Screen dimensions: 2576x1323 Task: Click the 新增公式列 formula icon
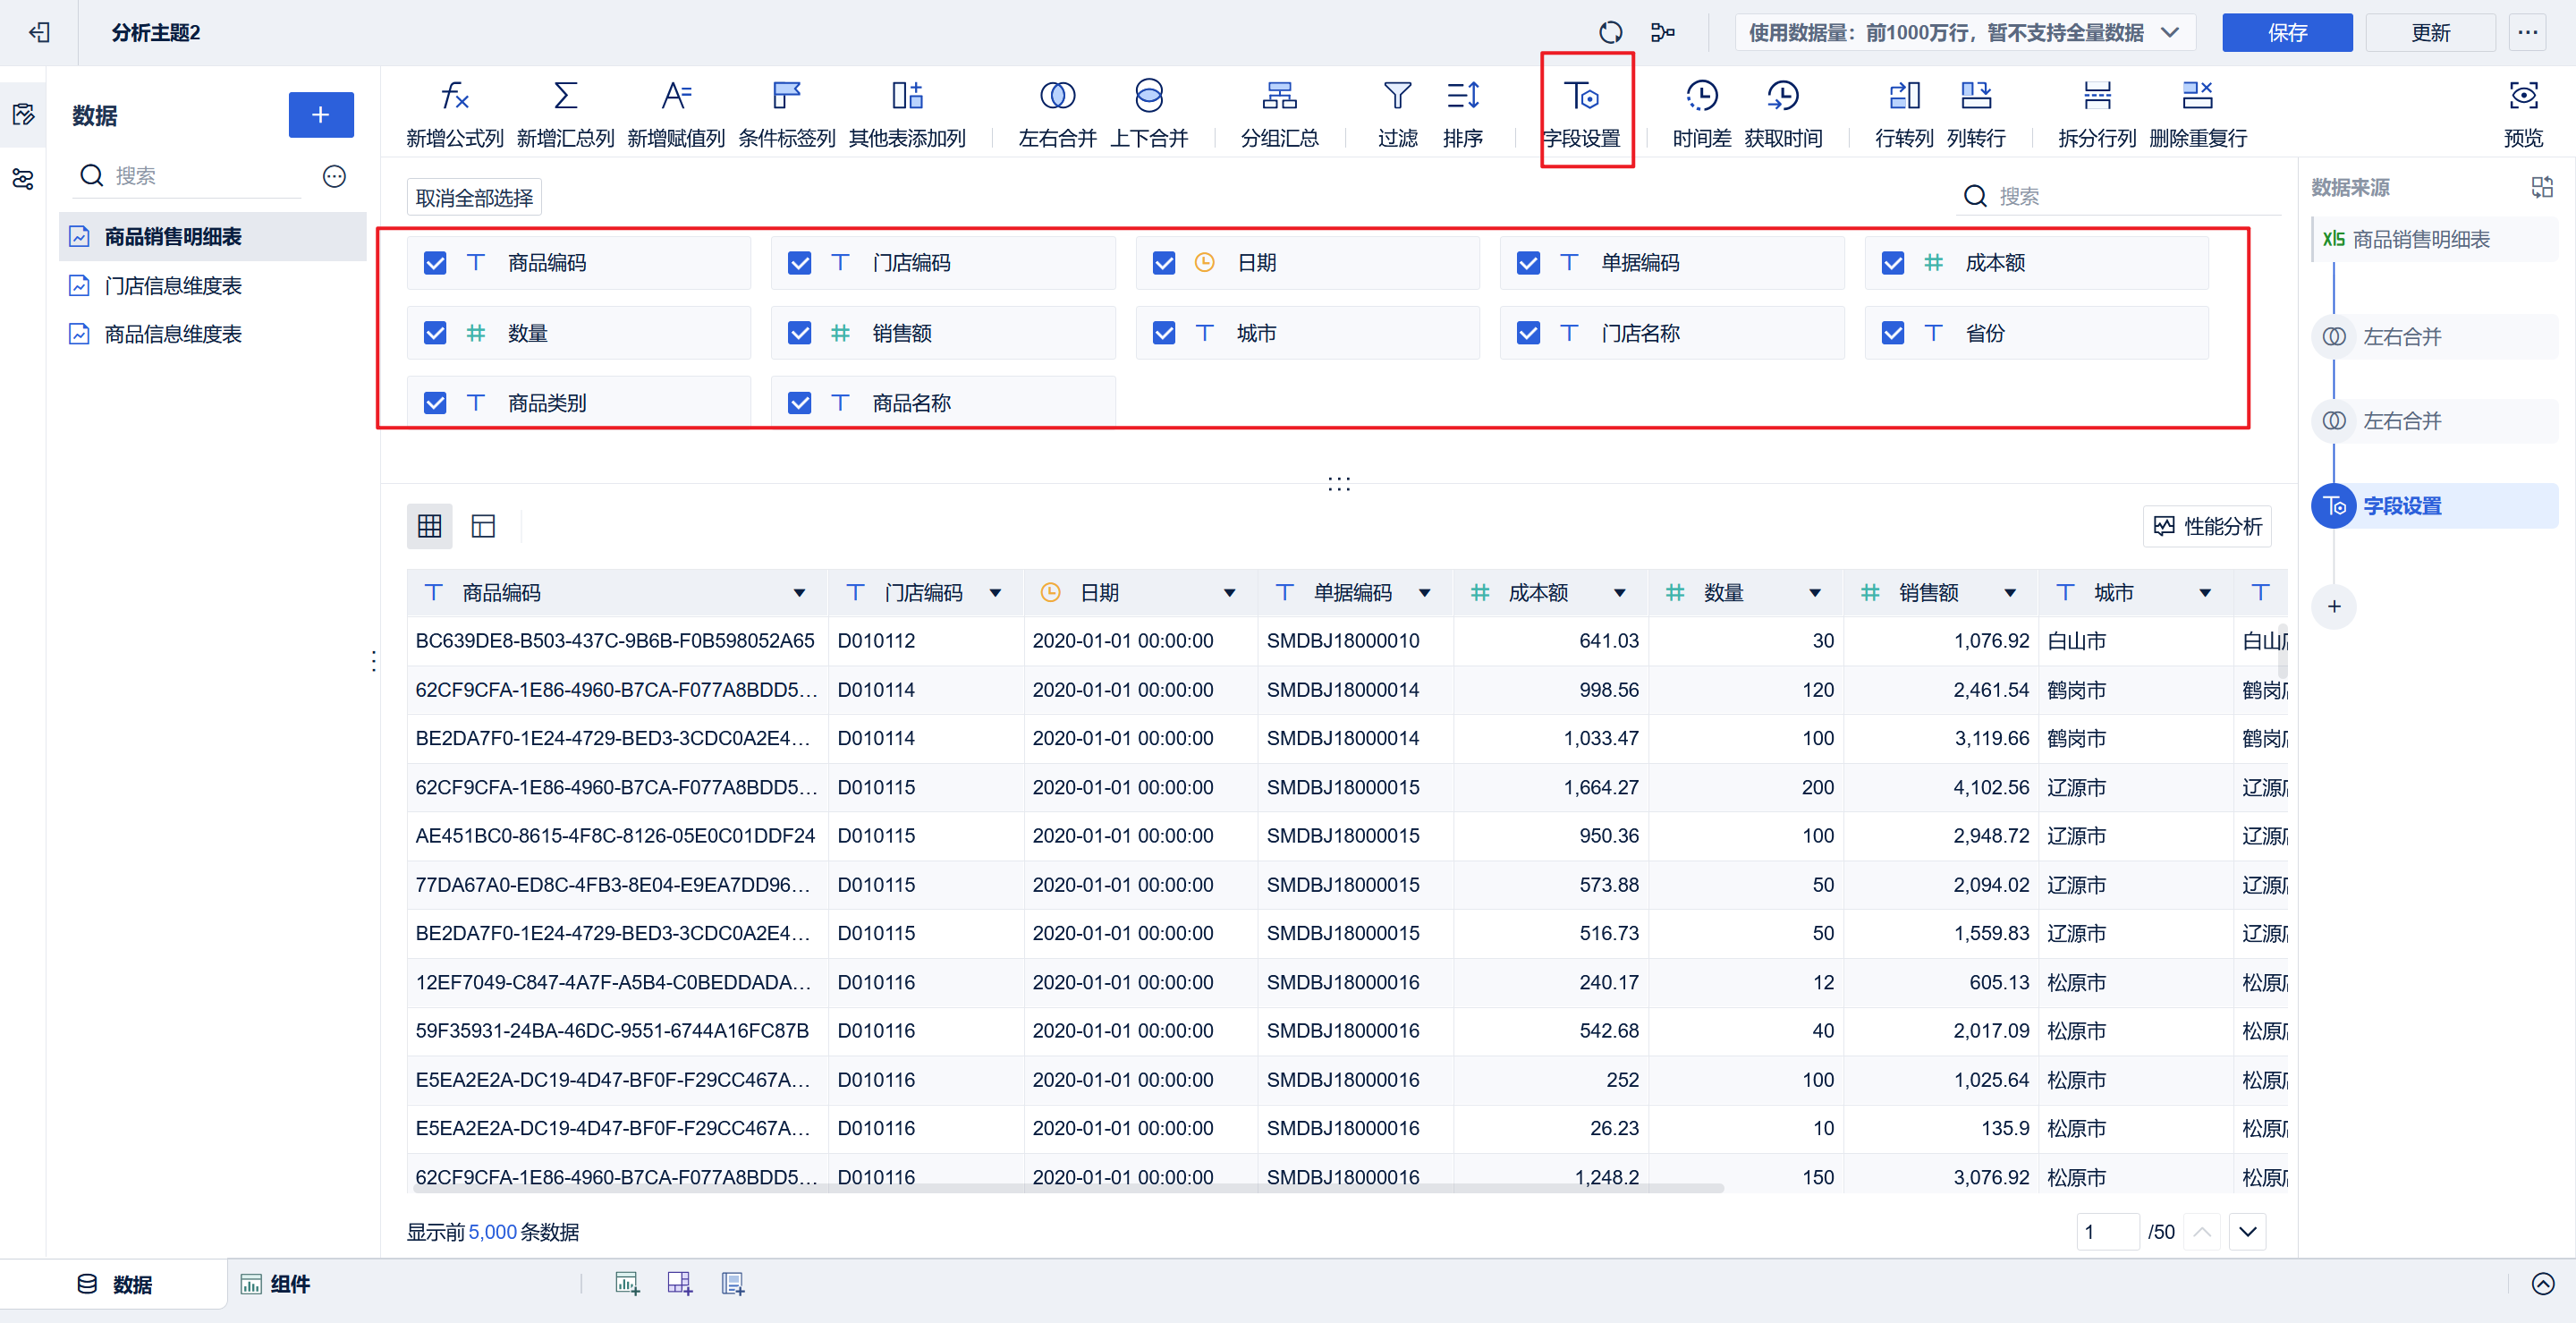454,97
